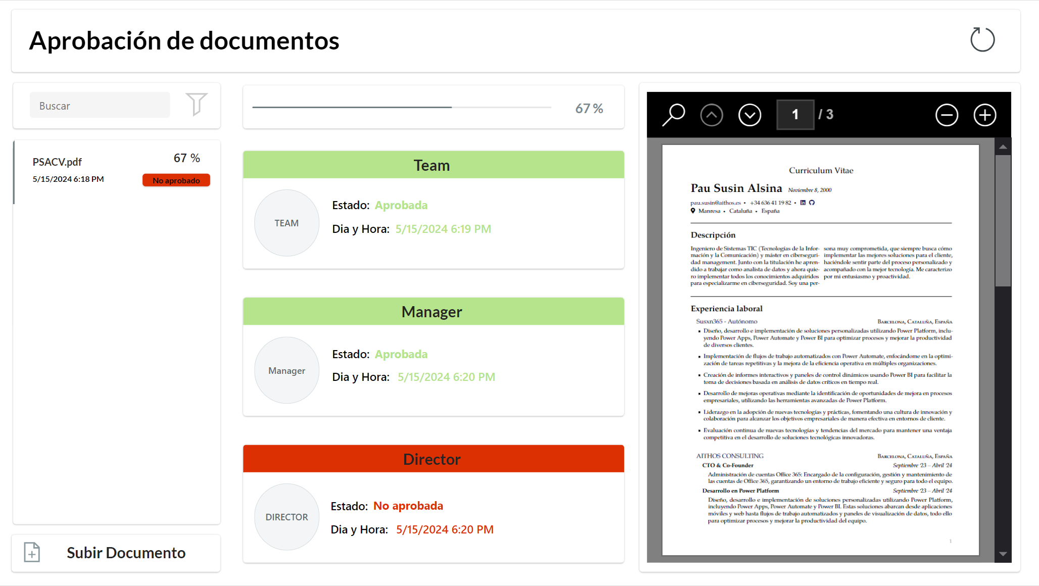The width and height of the screenshot is (1039, 586).
Task: Click the add-document file icon
Action: coord(32,552)
